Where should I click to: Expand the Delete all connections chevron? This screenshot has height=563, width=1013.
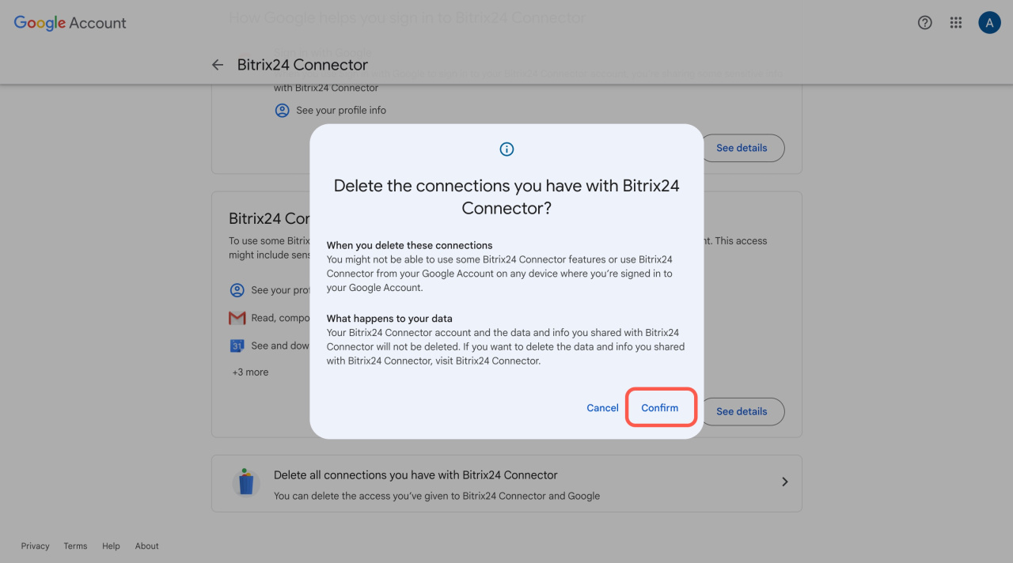(x=784, y=482)
